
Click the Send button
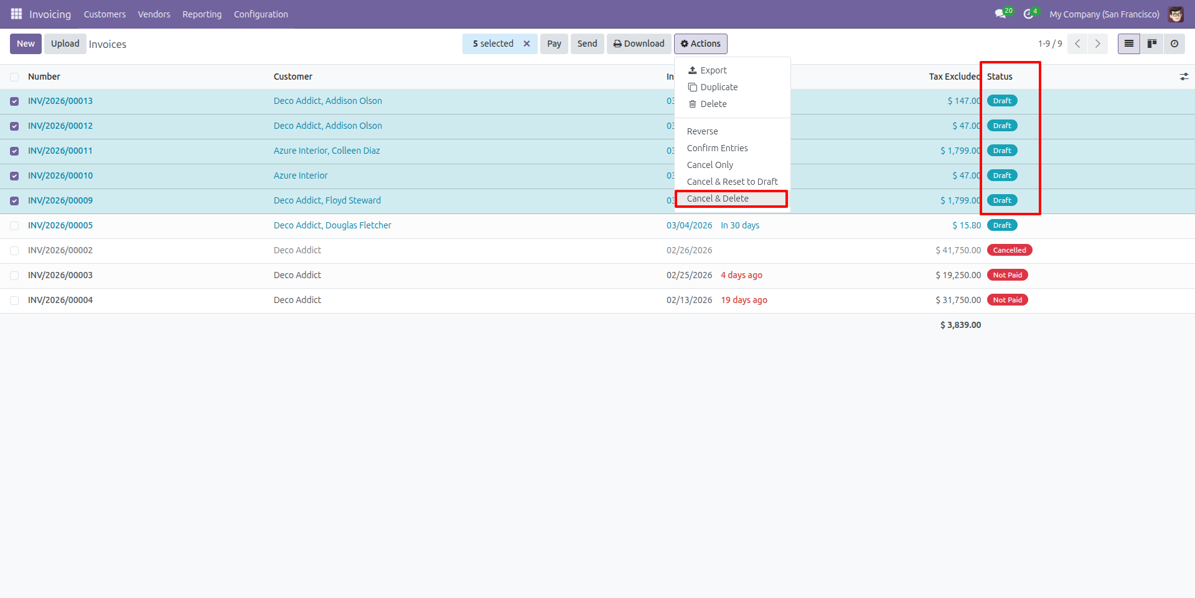[x=587, y=44]
